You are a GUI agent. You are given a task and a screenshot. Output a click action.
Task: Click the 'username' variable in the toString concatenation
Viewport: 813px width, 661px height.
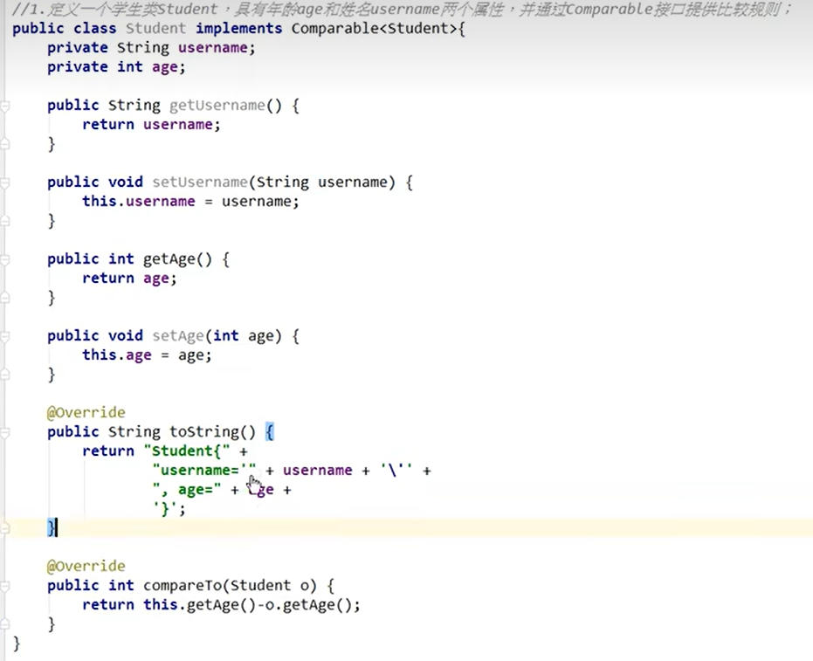pyautogui.click(x=317, y=471)
